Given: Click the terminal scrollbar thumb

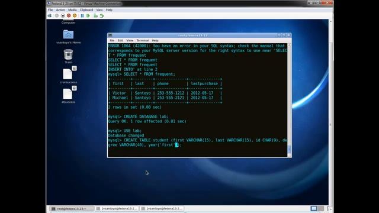Looking at the screenshot, I should click(x=289, y=149).
